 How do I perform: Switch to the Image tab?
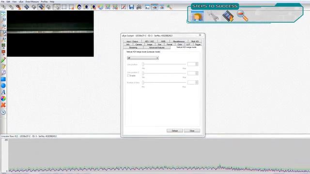tap(150, 44)
